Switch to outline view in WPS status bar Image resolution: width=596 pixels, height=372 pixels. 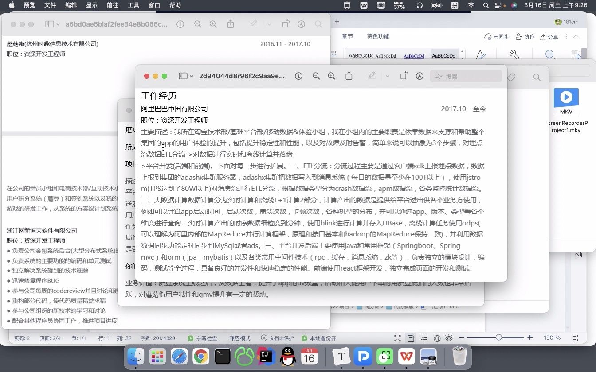coord(424,338)
